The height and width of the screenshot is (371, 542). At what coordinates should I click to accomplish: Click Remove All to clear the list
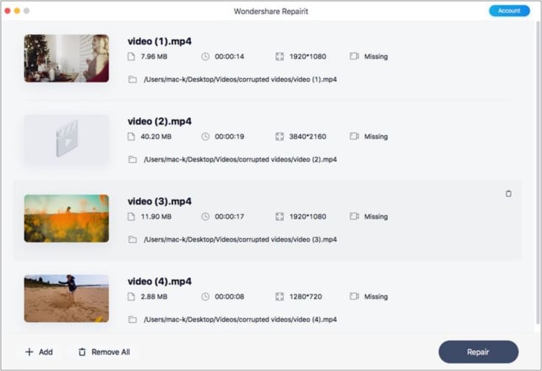click(x=104, y=352)
